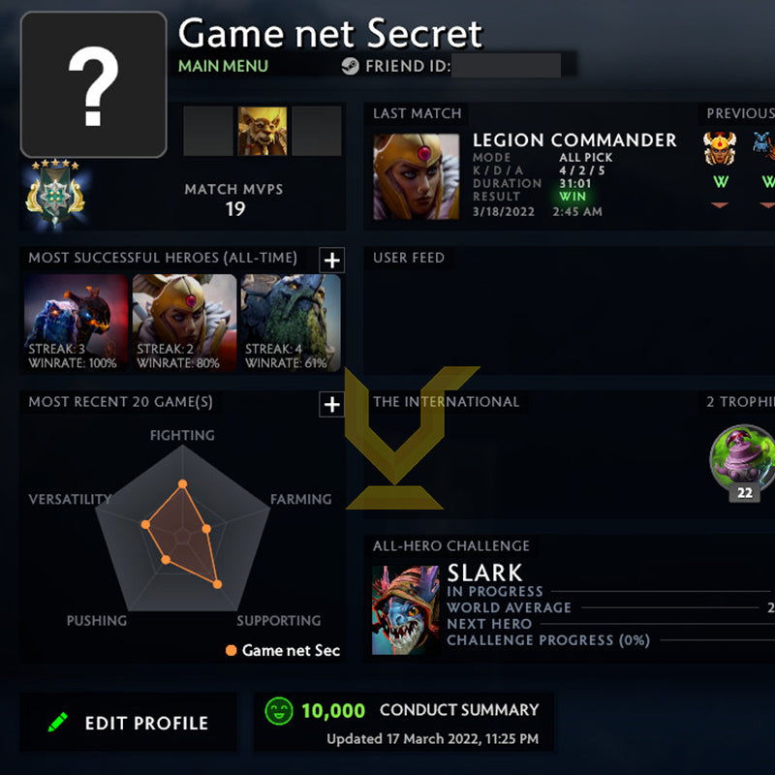Select Legion Commander card with 80% winrate
The width and height of the screenshot is (775, 775).
click(x=184, y=323)
